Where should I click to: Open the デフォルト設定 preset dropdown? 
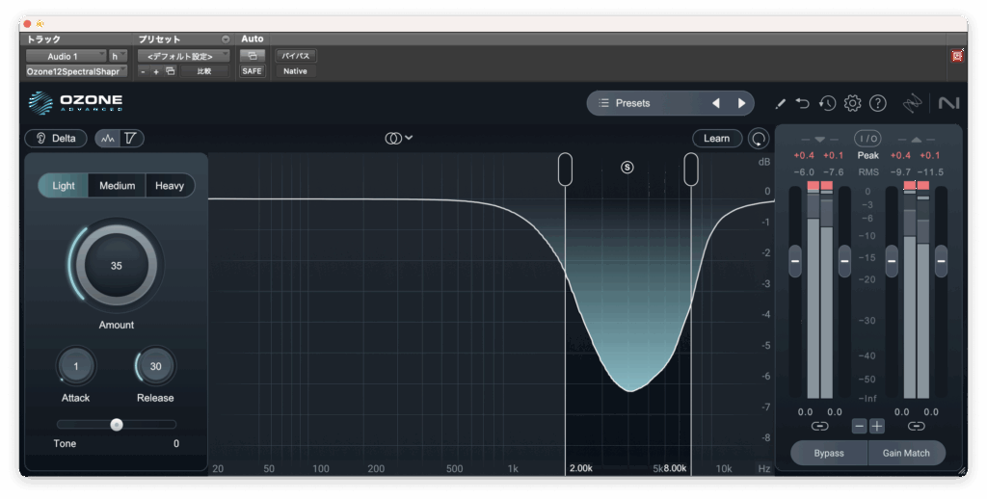[x=182, y=57]
